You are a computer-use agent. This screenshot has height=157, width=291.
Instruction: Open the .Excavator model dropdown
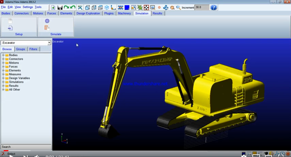(49, 43)
